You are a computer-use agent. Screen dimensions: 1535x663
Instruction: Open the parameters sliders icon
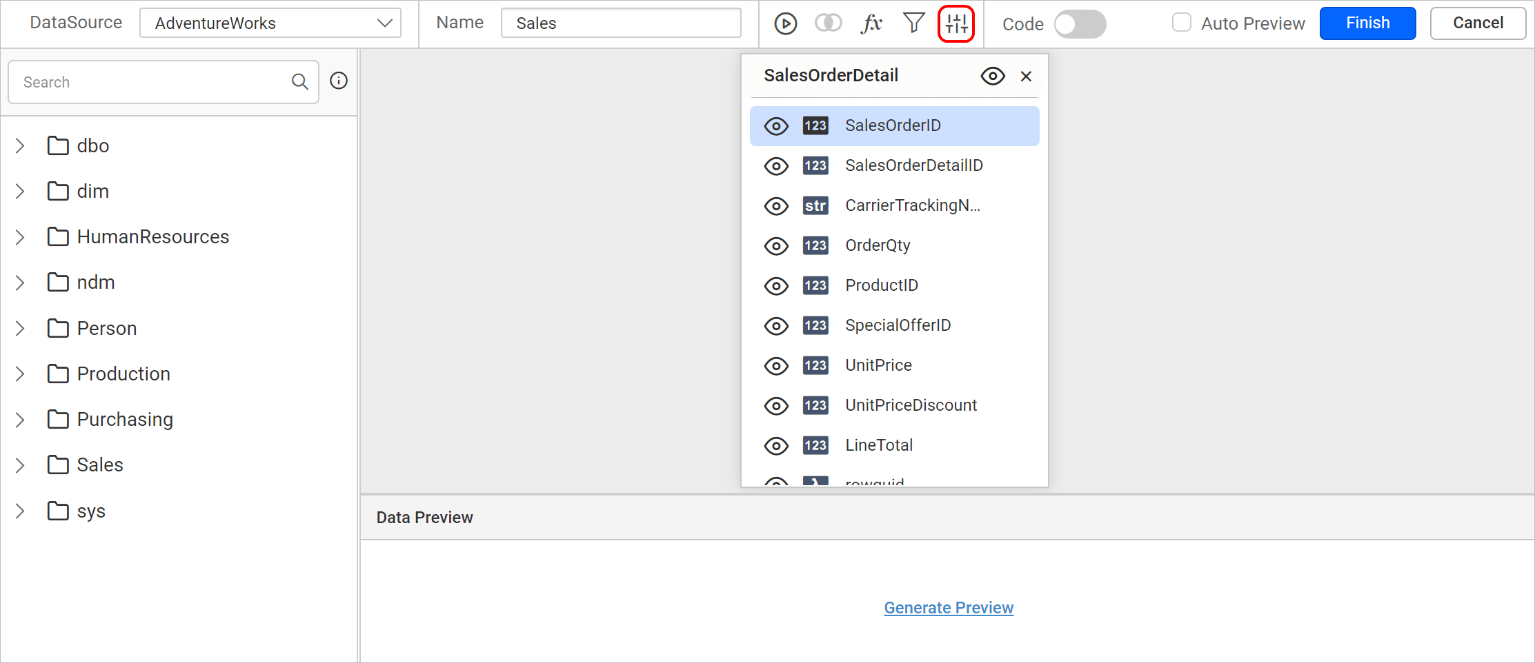click(x=956, y=23)
